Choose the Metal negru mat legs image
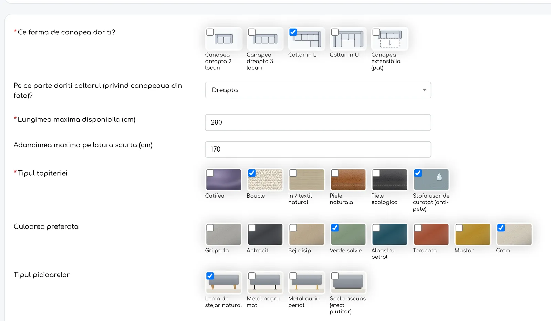 265,283
